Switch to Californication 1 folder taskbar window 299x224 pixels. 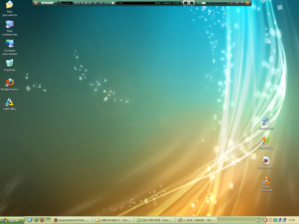[114, 220]
